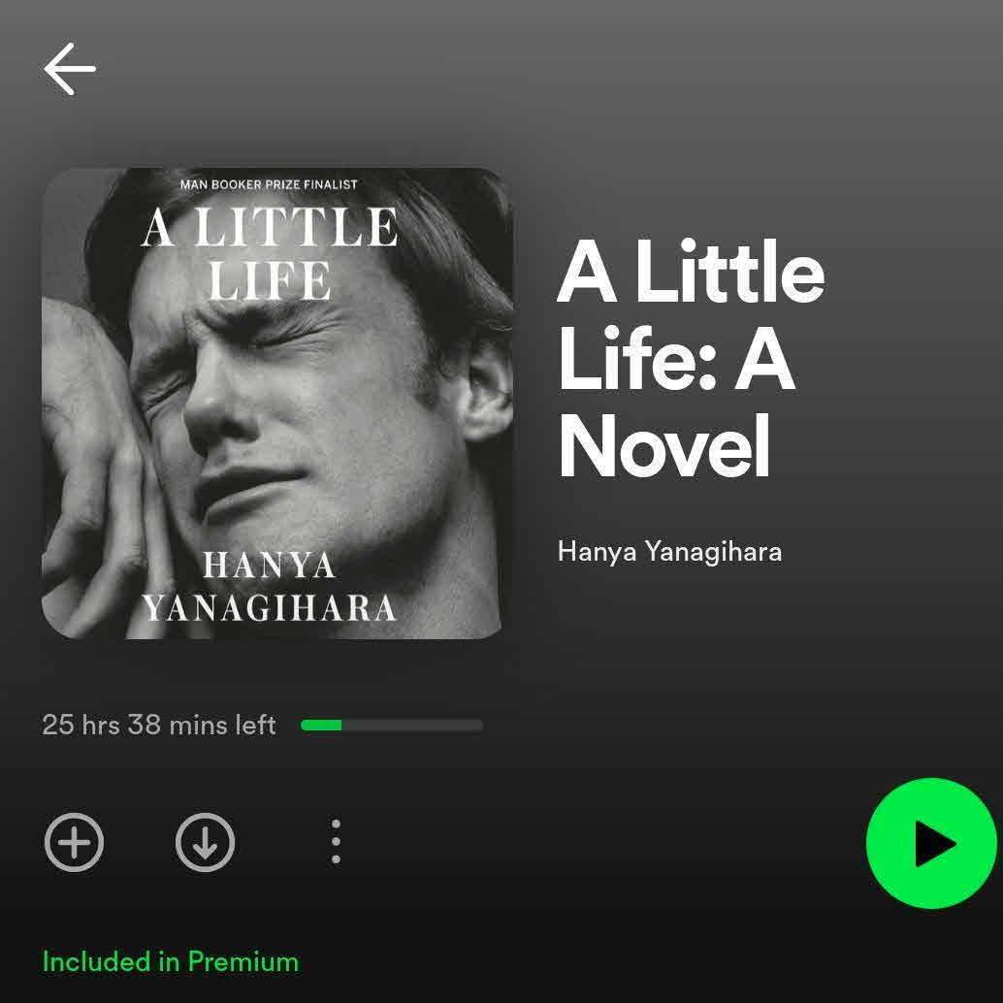Add audiobook to library with plus icon
This screenshot has width=1003, height=1003.
click(74, 842)
